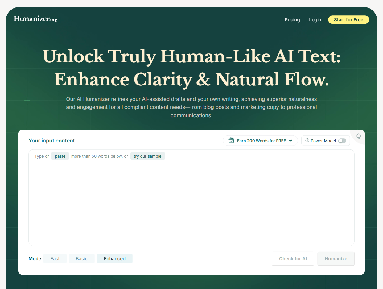Open Earn 200 Words for FREE
Image resolution: width=383 pixels, height=289 pixels.
(260, 140)
